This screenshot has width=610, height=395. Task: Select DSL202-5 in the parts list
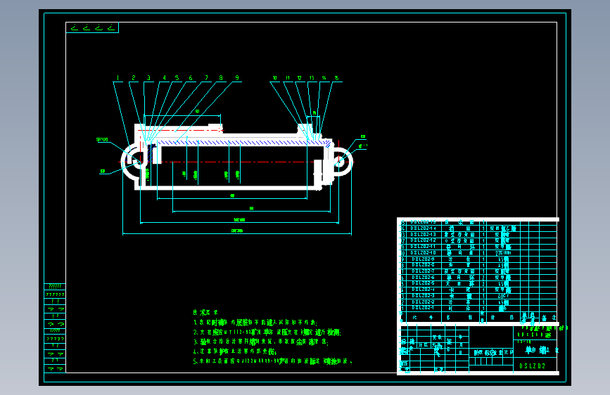click(424, 283)
